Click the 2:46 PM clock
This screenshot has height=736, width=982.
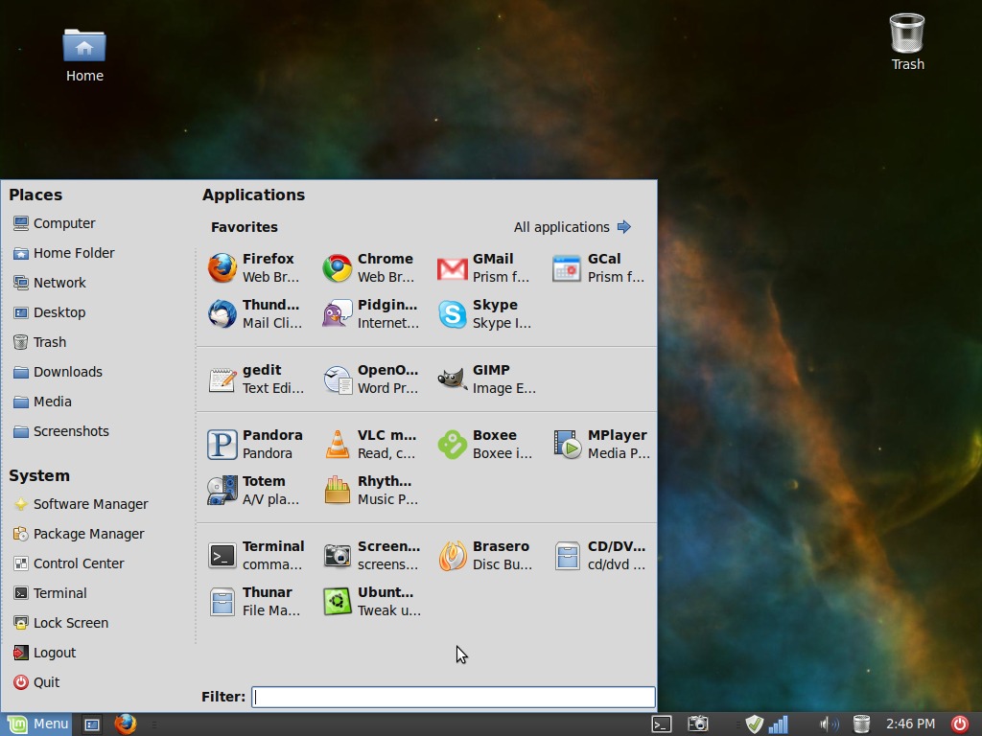pyautogui.click(x=910, y=724)
